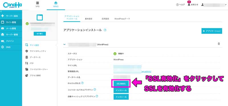Click the SSL有効化 button
228x106 pixels.
tap(121, 84)
